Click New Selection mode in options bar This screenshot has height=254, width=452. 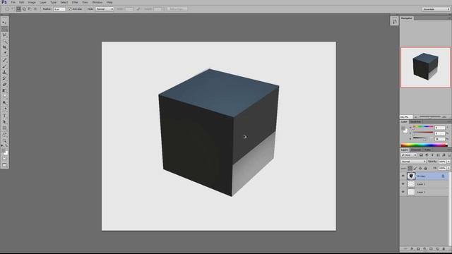pyautogui.click(x=18, y=9)
